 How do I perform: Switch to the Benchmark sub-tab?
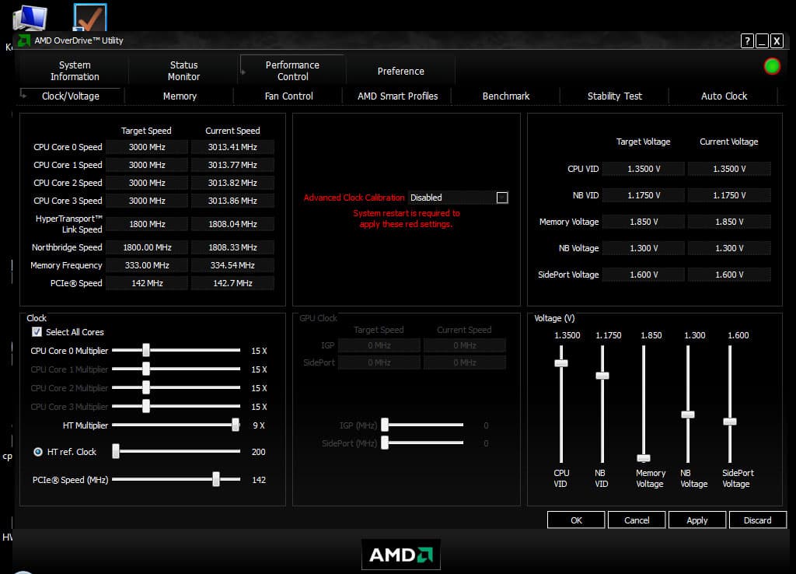(506, 96)
